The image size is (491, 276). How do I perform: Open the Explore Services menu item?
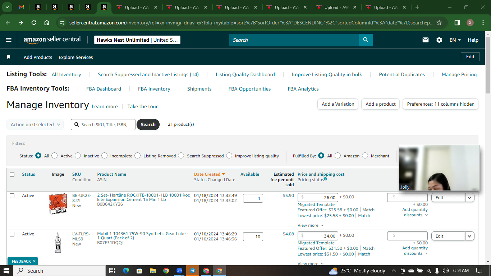pyautogui.click(x=76, y=57)
